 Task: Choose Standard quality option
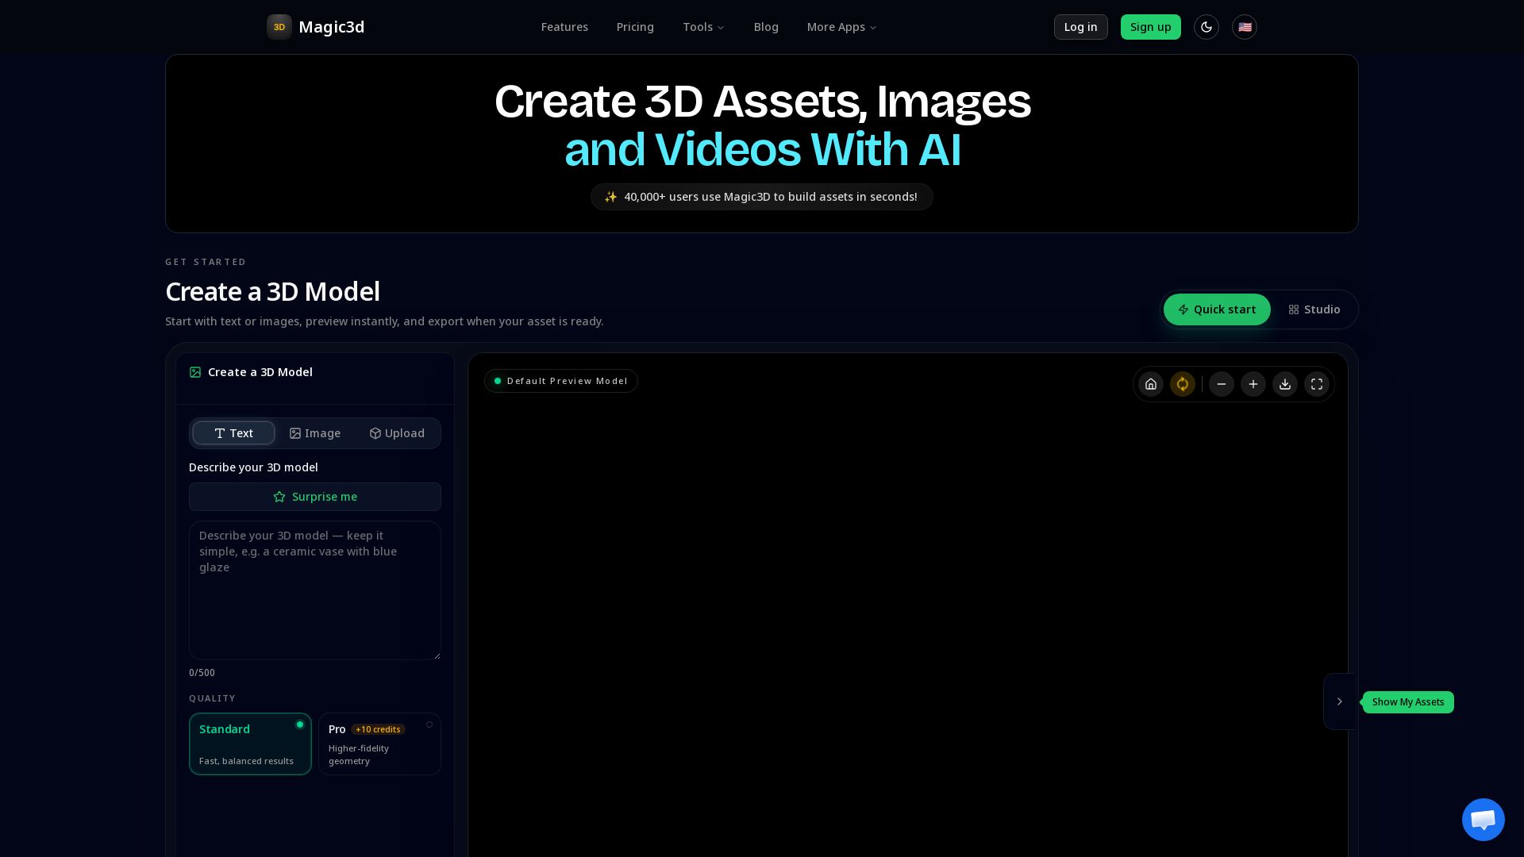[x=250, y=744]
